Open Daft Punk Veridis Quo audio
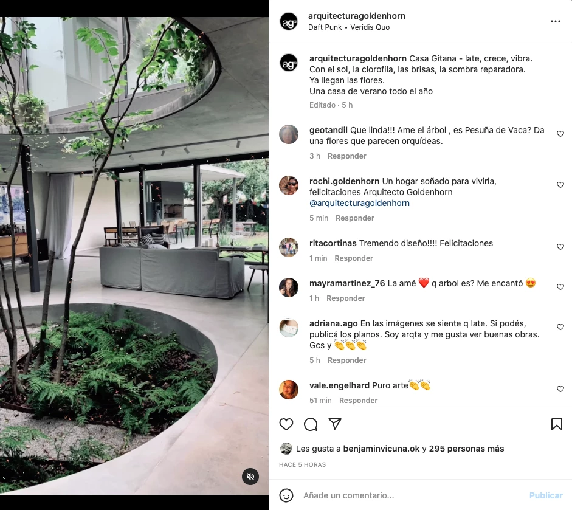 click(x=349, y=27)
